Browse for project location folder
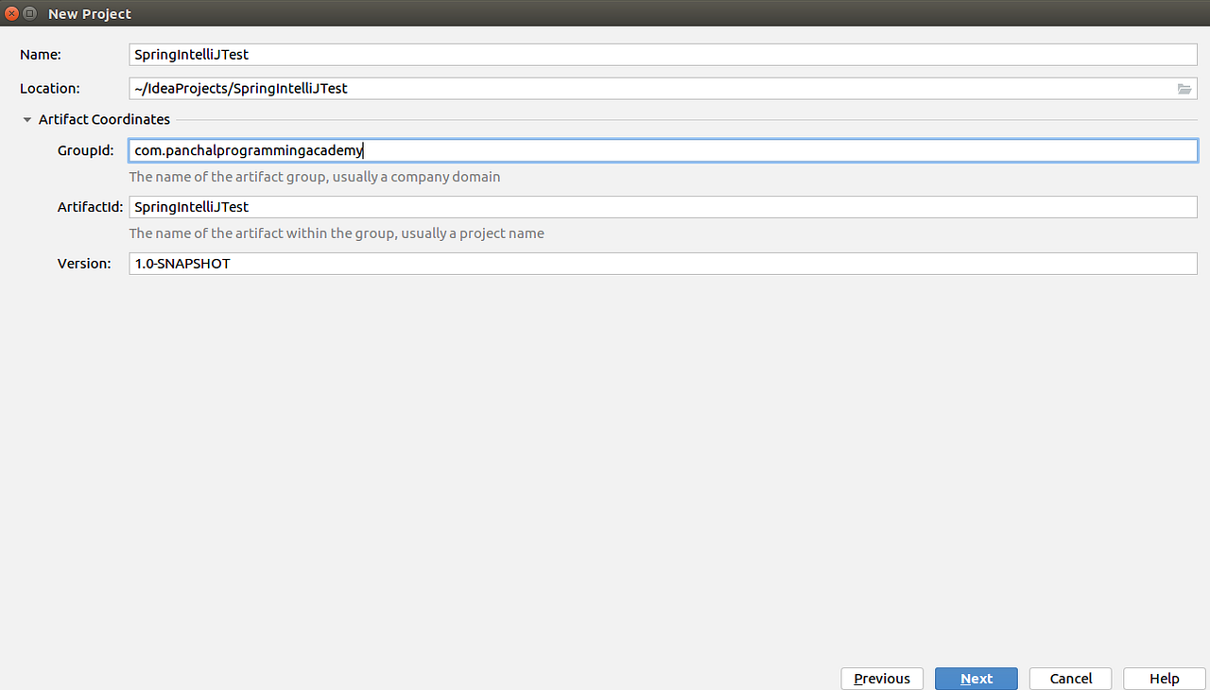 point(1184,88)
